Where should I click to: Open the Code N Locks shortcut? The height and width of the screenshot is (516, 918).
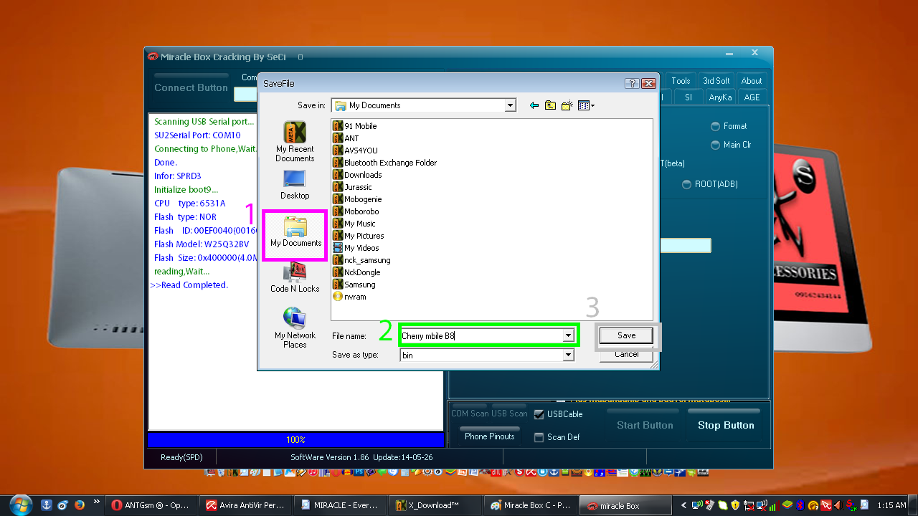click(295, 277)
